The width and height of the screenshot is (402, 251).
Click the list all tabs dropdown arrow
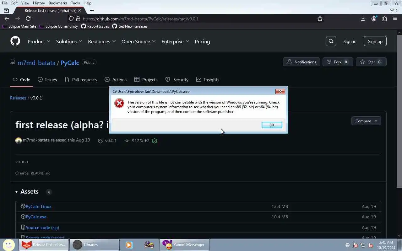[392, 10]
